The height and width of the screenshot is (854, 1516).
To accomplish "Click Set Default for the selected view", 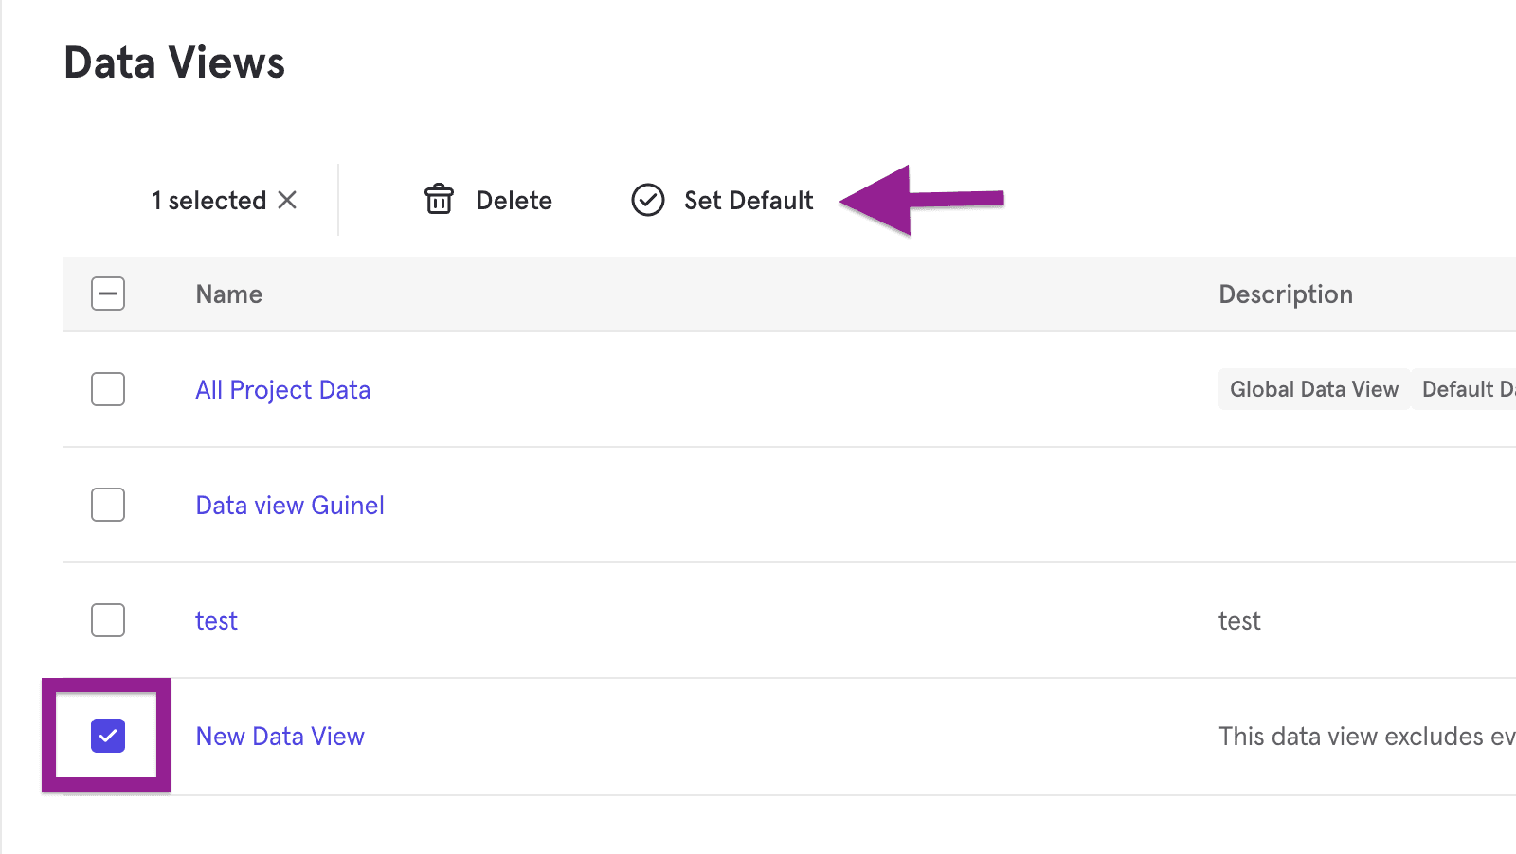I will 749,200.
